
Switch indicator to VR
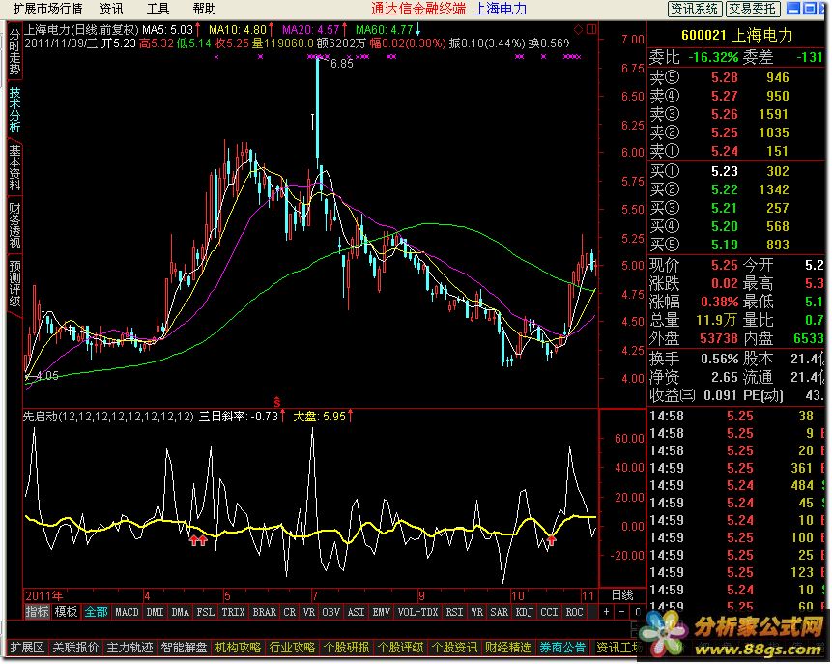click(x=309, y=612)
